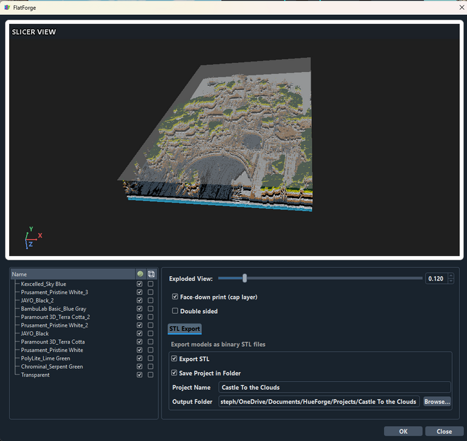The width and height of the screenshot is (467, 441).
Task: Uncheck the Export STL checkbox
Action: click(x=174, y=359)
